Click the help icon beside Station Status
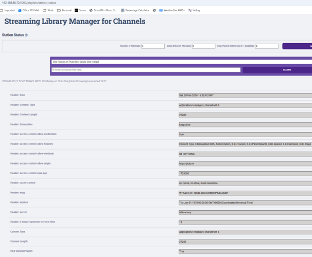This screenshot has width=312, height=257. [26, 35]
